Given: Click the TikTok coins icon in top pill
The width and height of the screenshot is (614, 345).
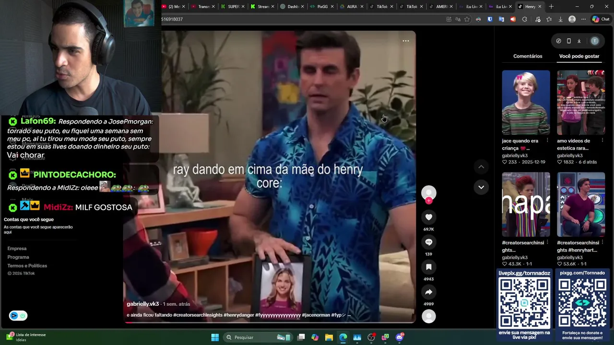Looking at the screenshot, I should click(558, 41).
